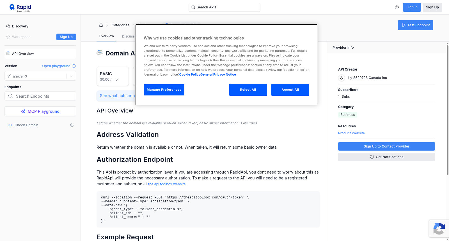This screenshot has height=241, width=449.
Task: Click the Test Endpoint button
Action: point(415,25)
